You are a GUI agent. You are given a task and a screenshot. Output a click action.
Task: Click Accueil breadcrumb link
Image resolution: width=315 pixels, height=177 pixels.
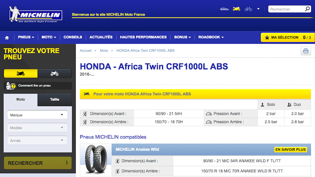(x=86, y=51)
